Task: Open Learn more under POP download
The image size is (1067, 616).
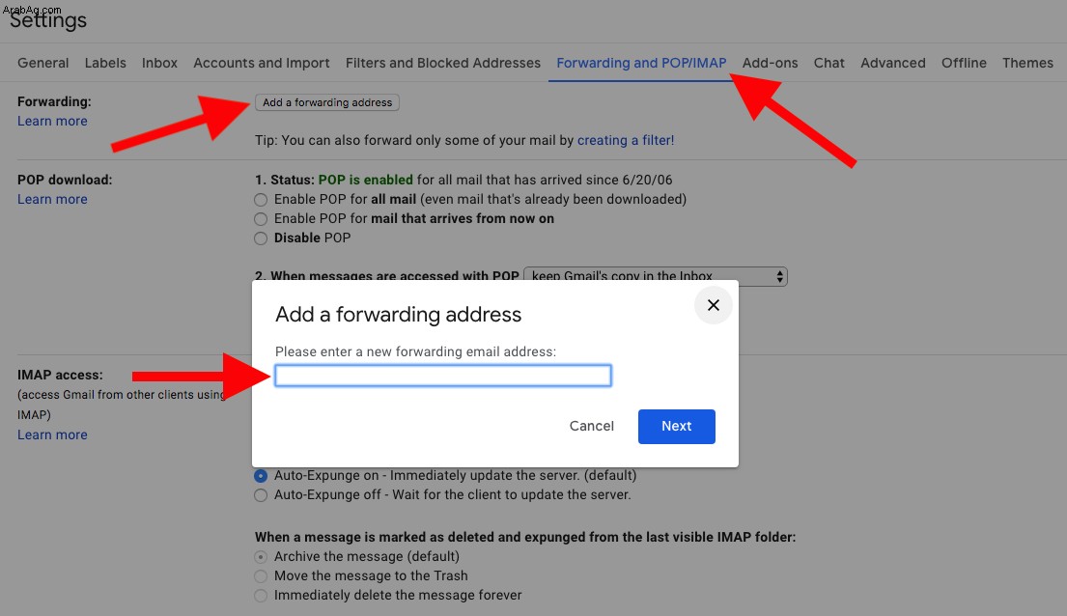Action: (x=52, y=200)
